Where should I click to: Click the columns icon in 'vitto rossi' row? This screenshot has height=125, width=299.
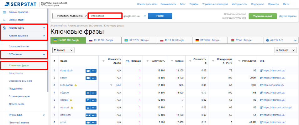[88, 115]
